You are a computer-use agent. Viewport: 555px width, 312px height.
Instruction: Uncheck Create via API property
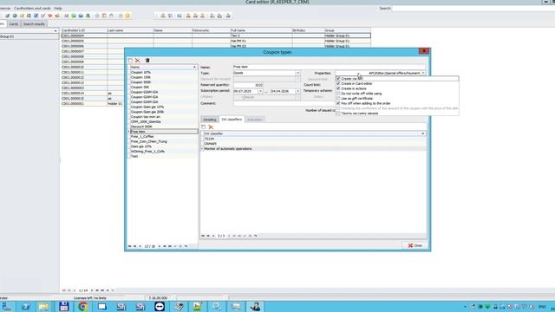(x=338, y=79)
